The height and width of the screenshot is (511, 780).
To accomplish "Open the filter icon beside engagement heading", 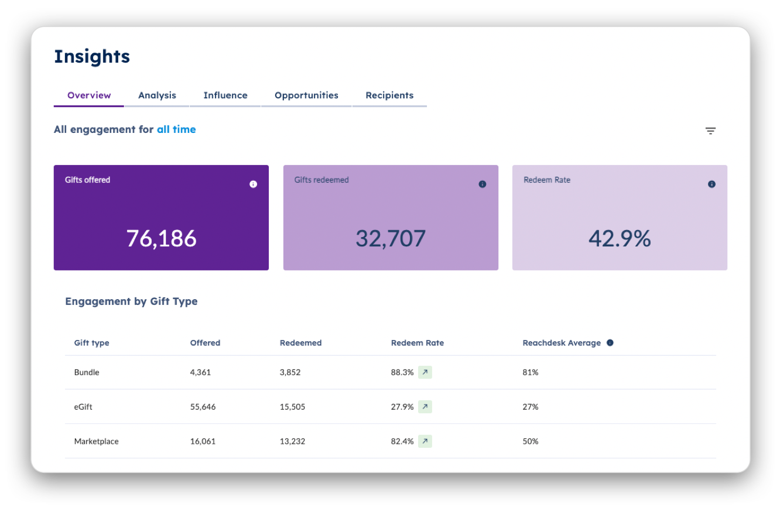I will 710,131.
